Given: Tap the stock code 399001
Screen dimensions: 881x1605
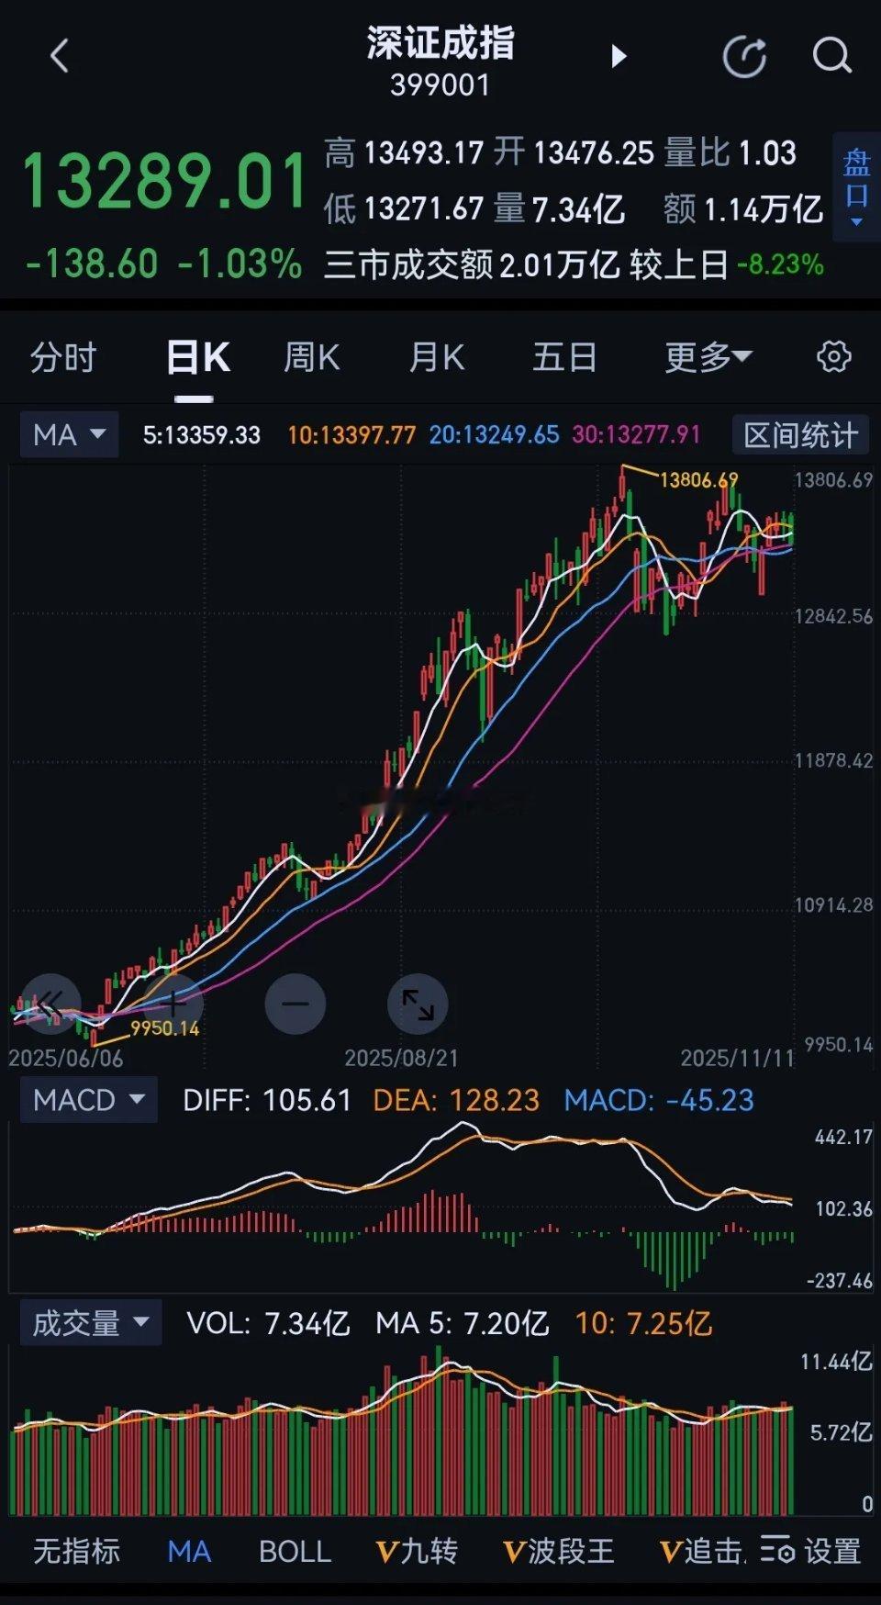Looking at the screenshot, I should click(x=440, y=85).
